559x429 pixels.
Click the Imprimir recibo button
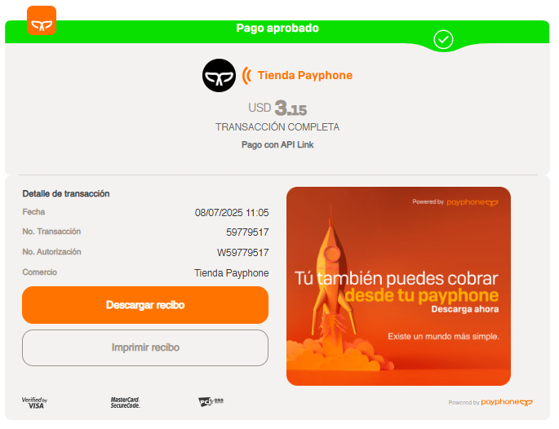pos(145,347)
